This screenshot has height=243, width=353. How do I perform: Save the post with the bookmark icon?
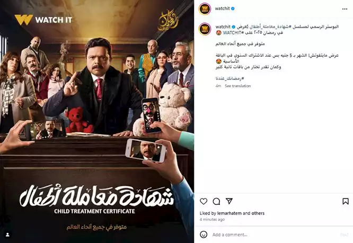[346, 201]
